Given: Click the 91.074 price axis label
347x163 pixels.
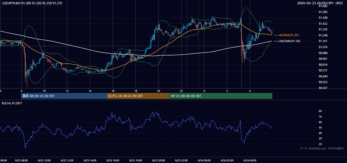Looking at the screenshot, I should (323, 47).
